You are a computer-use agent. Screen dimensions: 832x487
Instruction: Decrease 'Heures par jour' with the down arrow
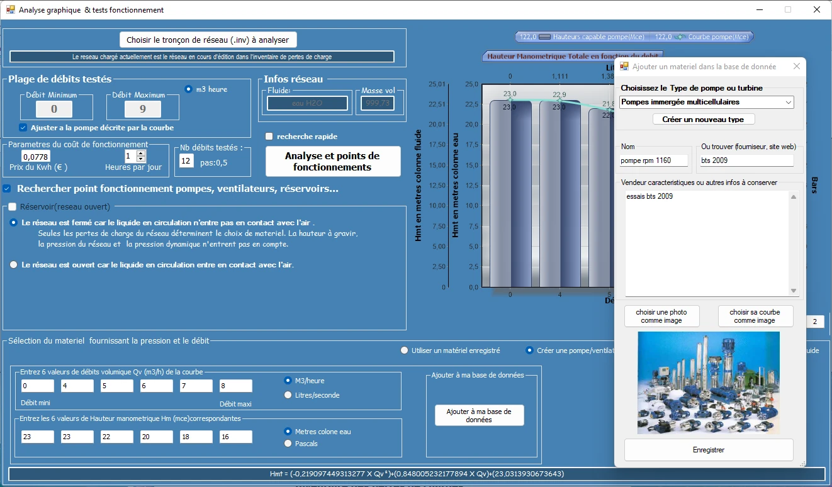click(x=141, y=159)
